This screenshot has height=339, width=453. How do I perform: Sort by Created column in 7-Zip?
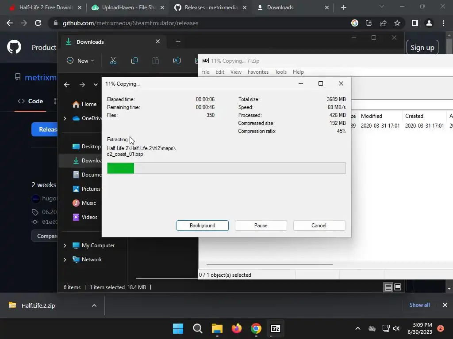point(424,116)
